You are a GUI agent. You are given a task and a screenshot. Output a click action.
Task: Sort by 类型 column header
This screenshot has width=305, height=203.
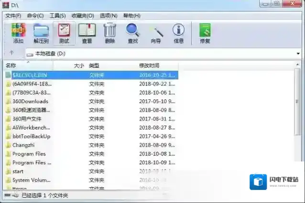94,65
